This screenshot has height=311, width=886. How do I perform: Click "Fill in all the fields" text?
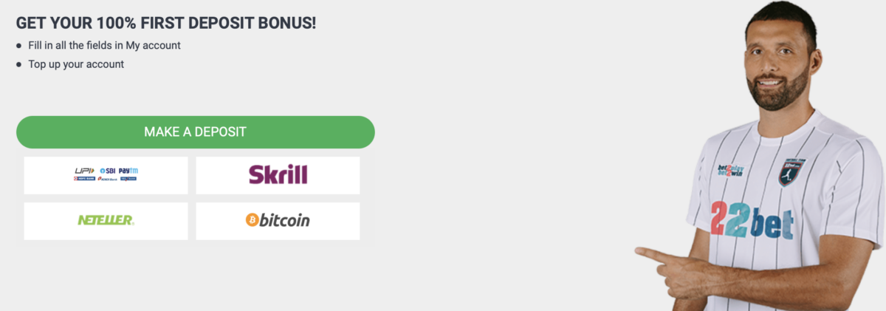75,45
